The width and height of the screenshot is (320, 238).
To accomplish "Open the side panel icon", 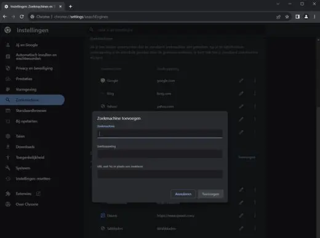I will coord(297,17).
